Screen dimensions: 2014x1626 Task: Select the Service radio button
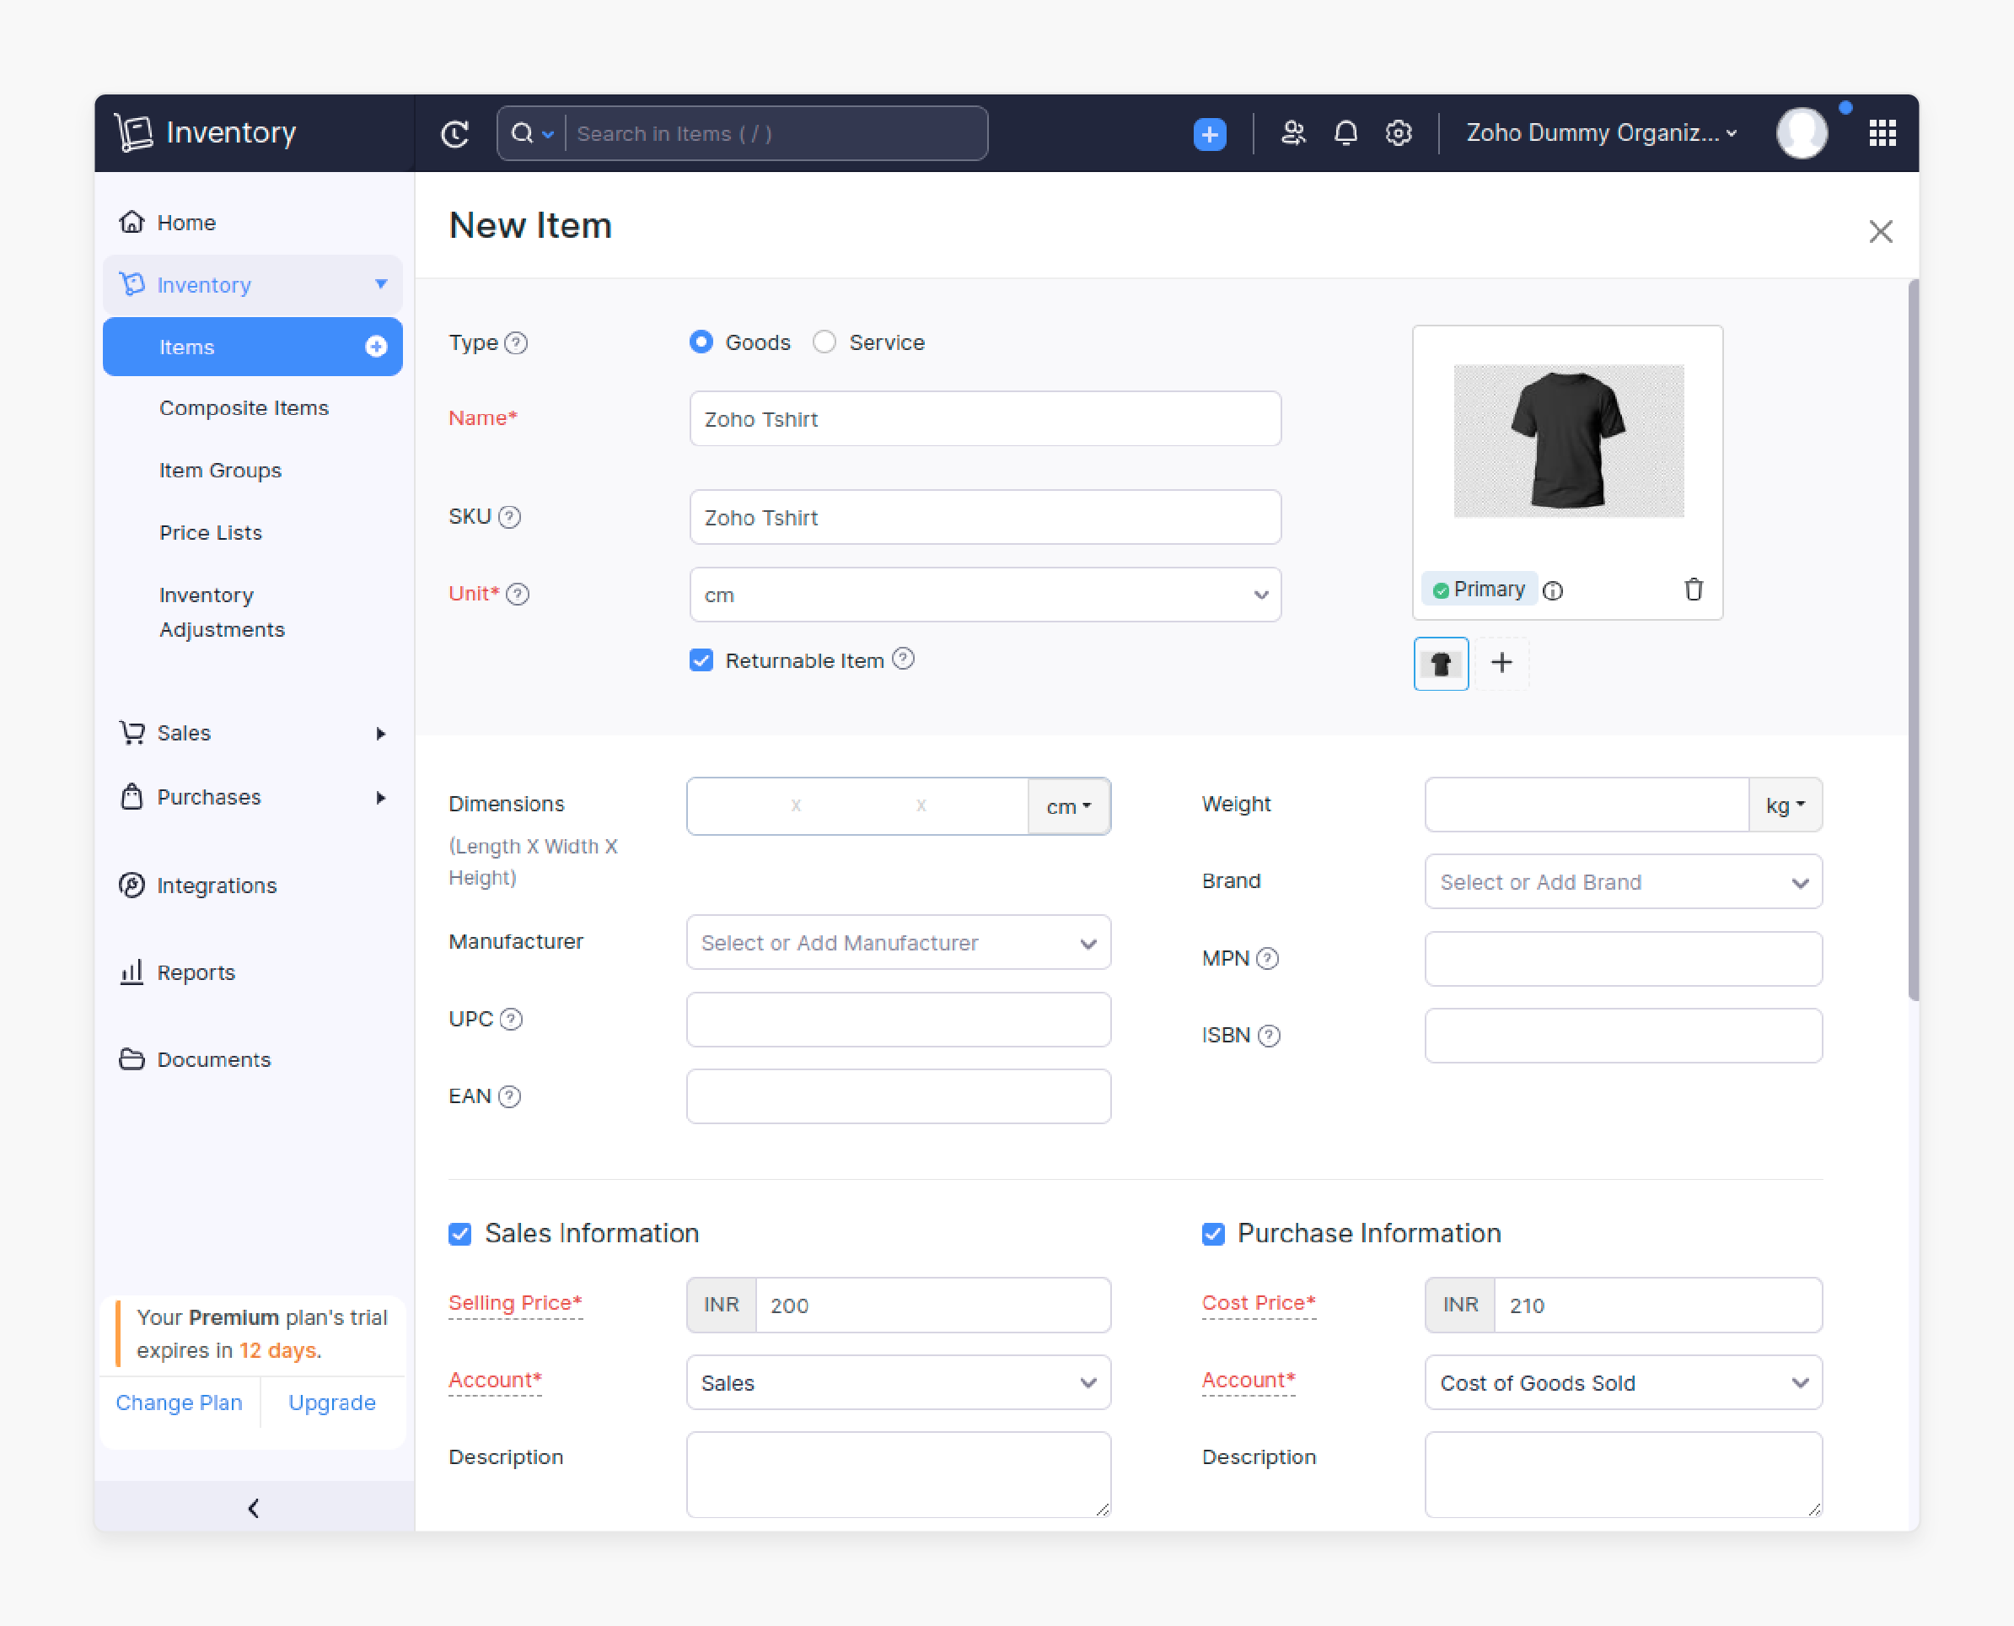click(x=824, y=342)
